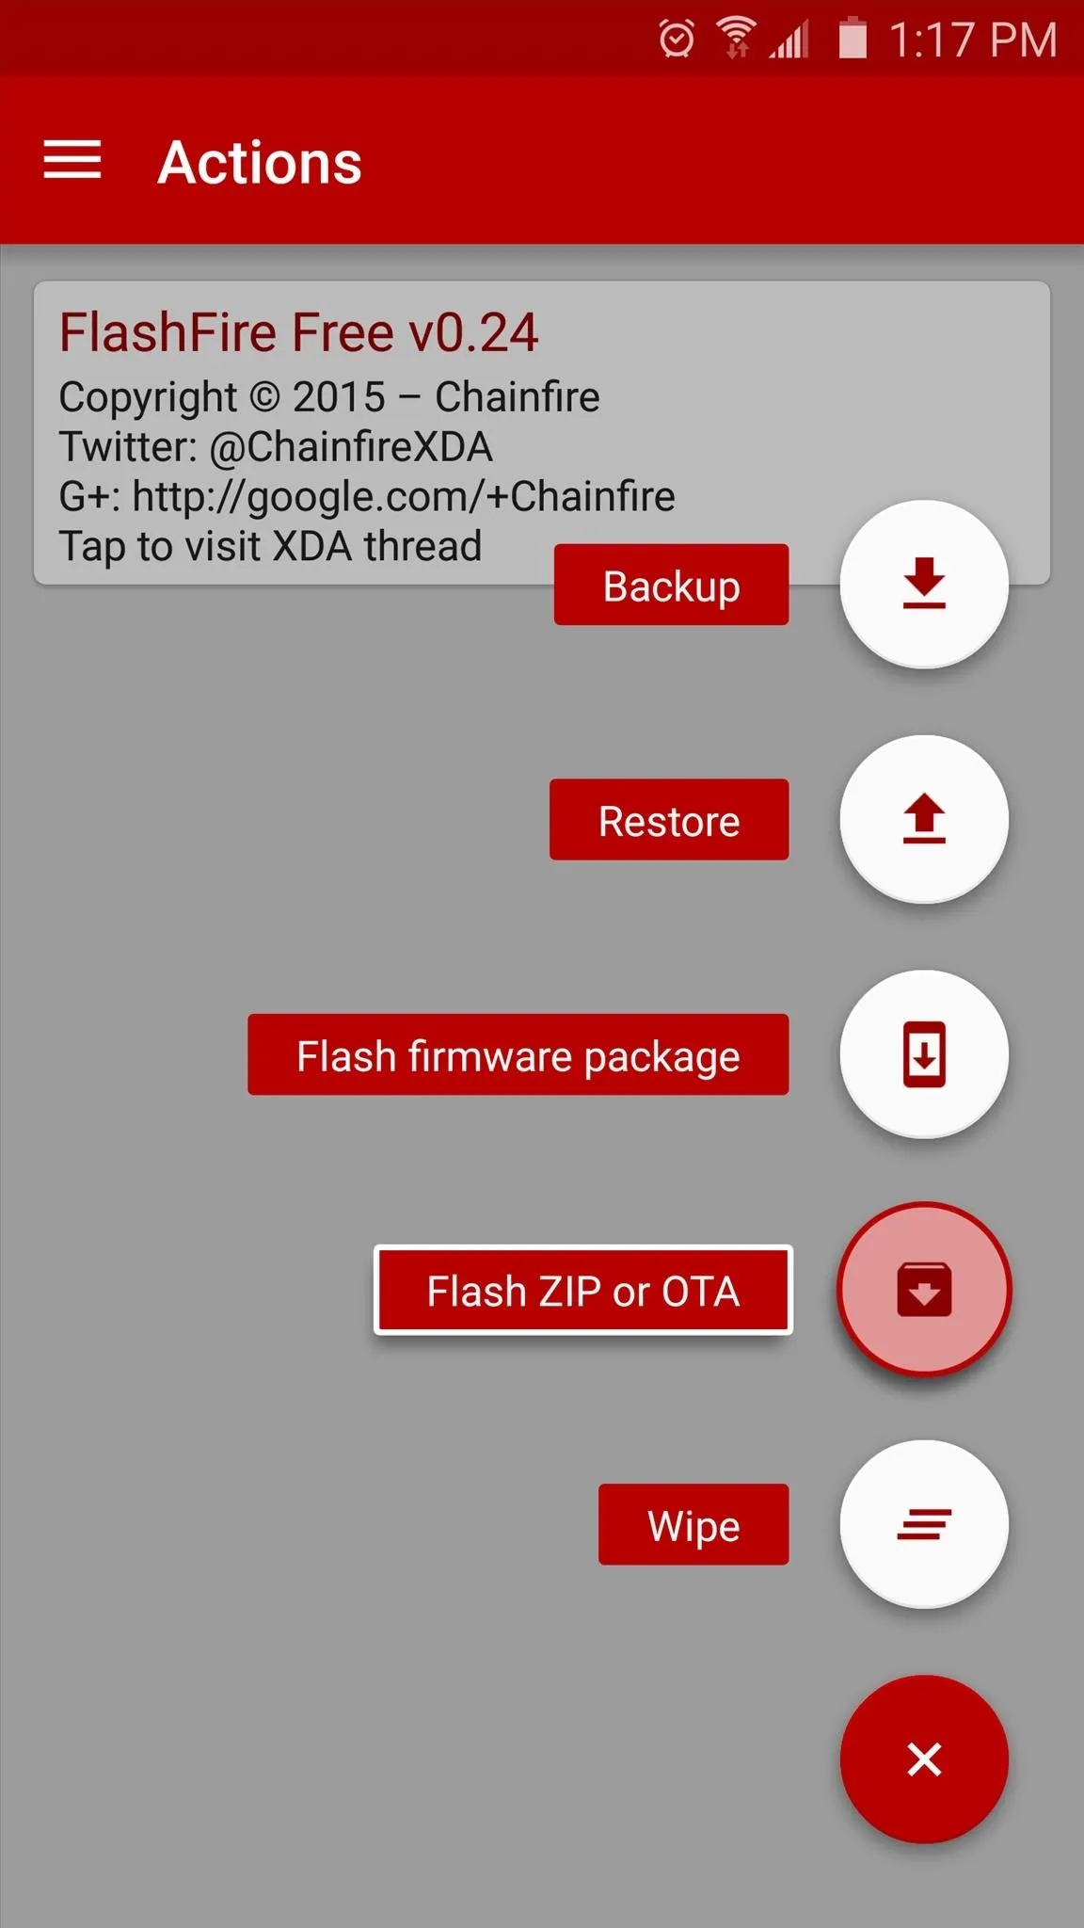Tap the Wi-Fi status bar icon
The image size is (1084, 1928).
point(736,39)
